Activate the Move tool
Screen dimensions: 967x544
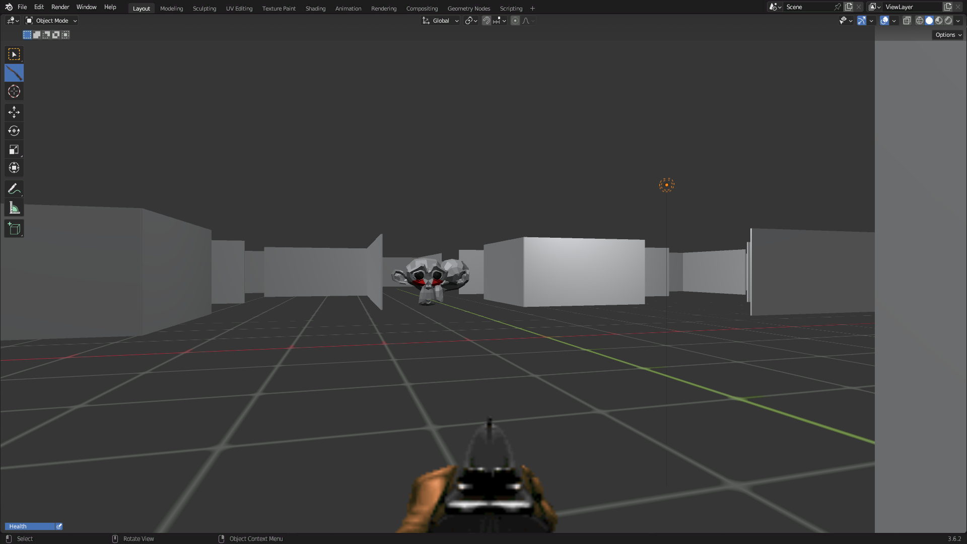[x=14, y=112]
